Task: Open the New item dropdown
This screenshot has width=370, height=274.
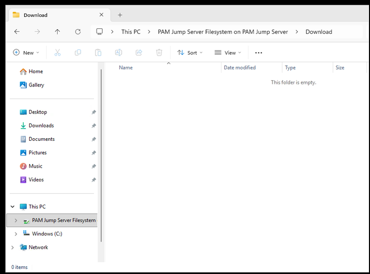Action: (26, 52)
